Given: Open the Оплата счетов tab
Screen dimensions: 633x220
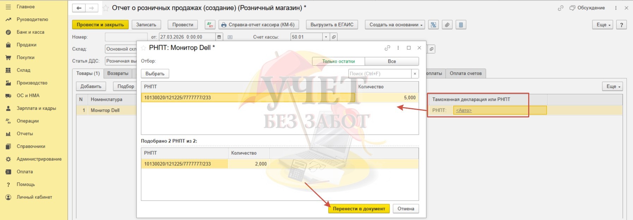Looking at the screenshot, I should [465, 73].
